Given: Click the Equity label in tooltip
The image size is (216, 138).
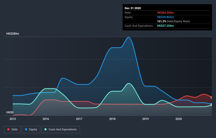Looking at the screenshot, I should tap(129, 17).
